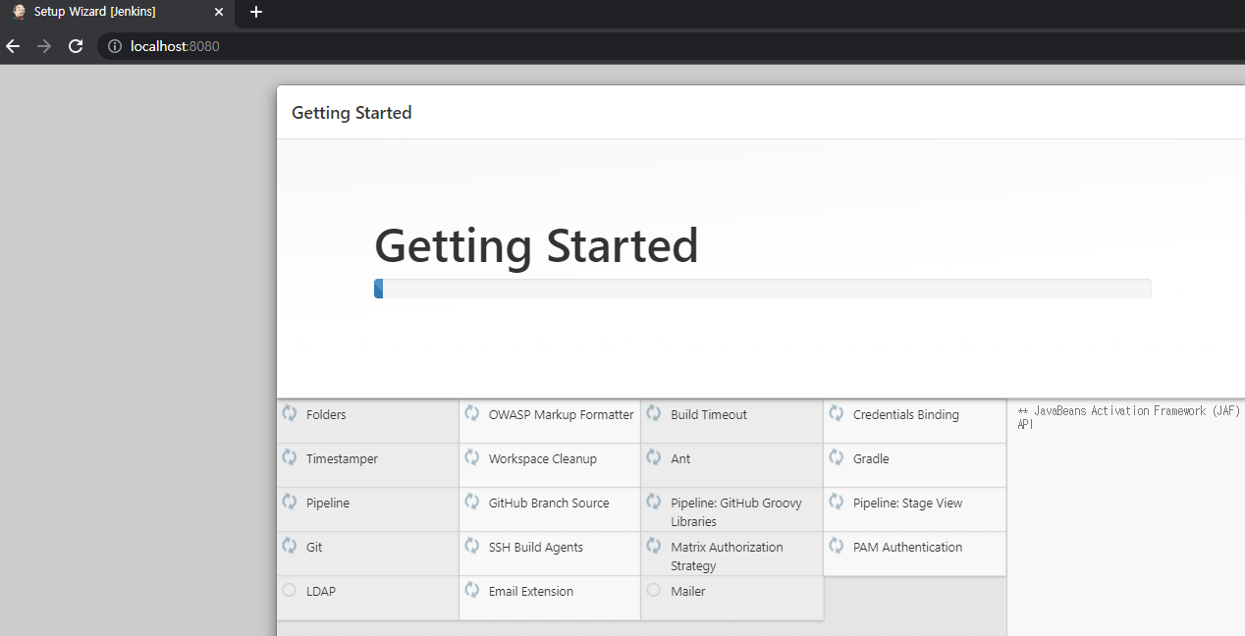The width and height of the screenshot is (1245, 636).
Task: Click the plain Git plugin label
Action: [314, 548]
